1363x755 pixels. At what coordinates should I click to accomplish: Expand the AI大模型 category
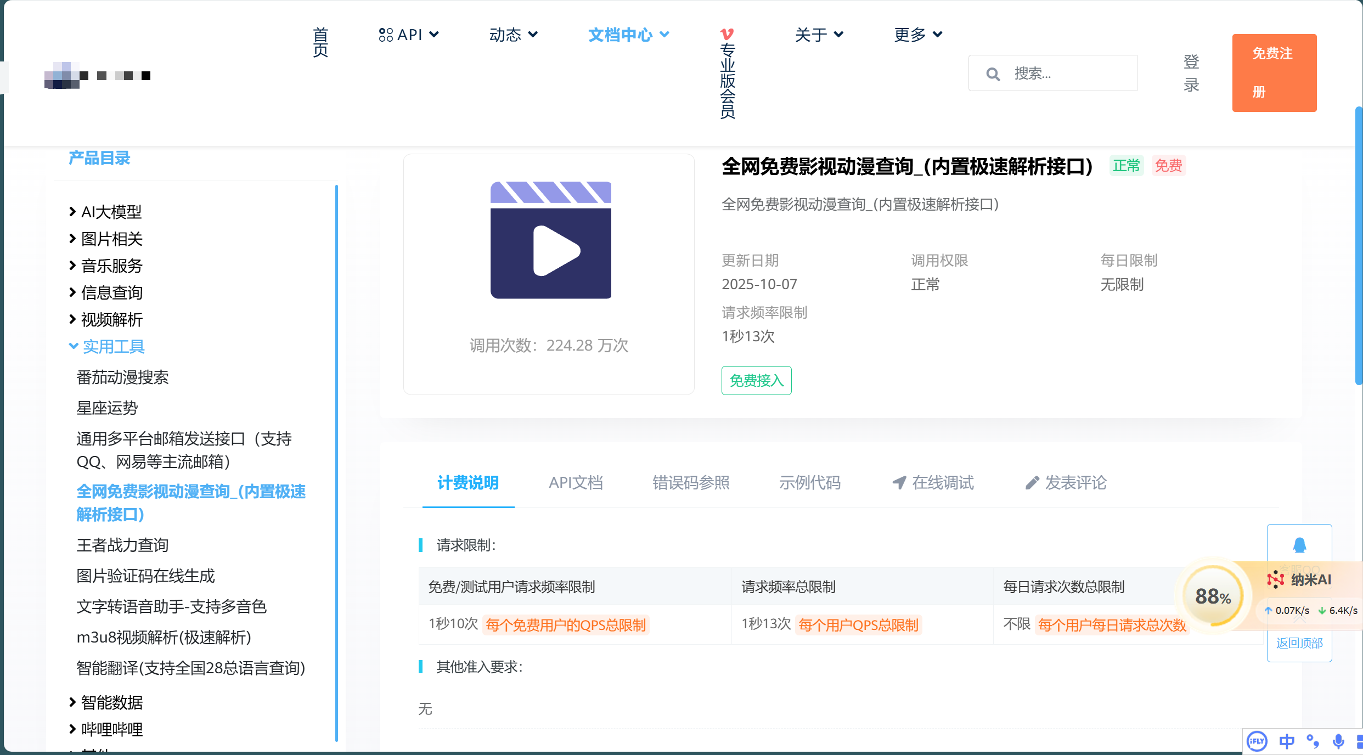106,212
